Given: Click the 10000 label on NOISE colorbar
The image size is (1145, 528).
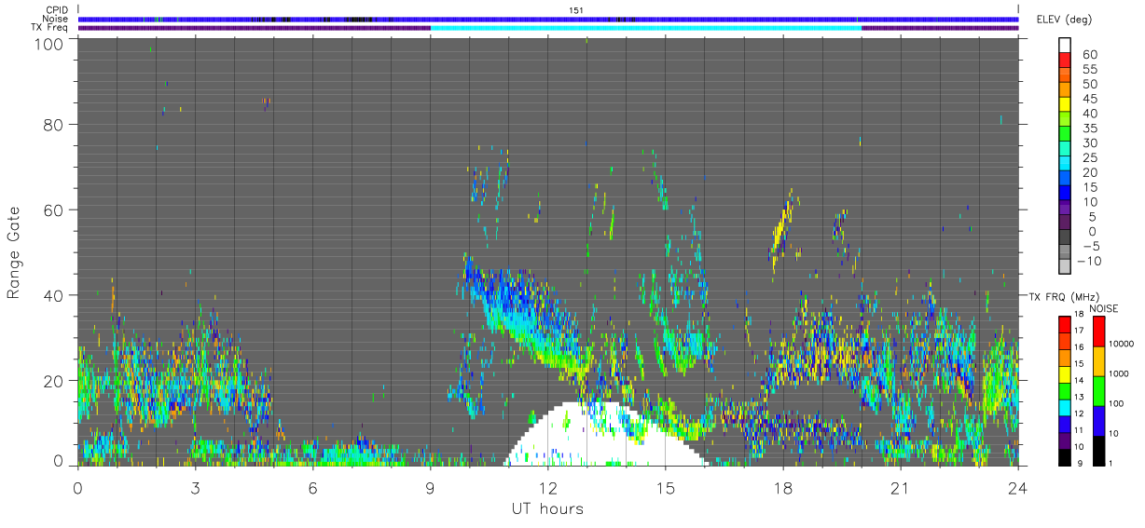Looking at the screenshot, I should click(x=1120, y=344).
